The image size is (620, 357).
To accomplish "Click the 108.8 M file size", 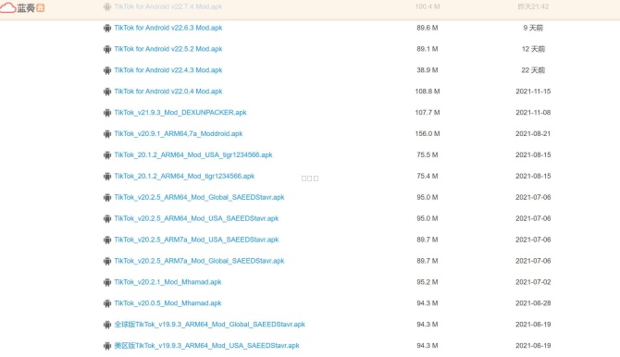I will [x=428, y=92].
